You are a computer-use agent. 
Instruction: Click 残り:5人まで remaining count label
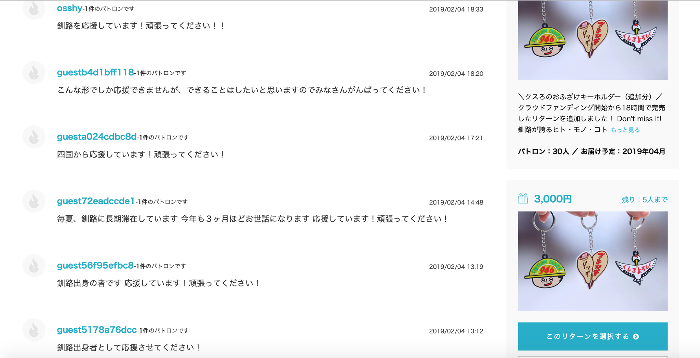coord(644,199)
